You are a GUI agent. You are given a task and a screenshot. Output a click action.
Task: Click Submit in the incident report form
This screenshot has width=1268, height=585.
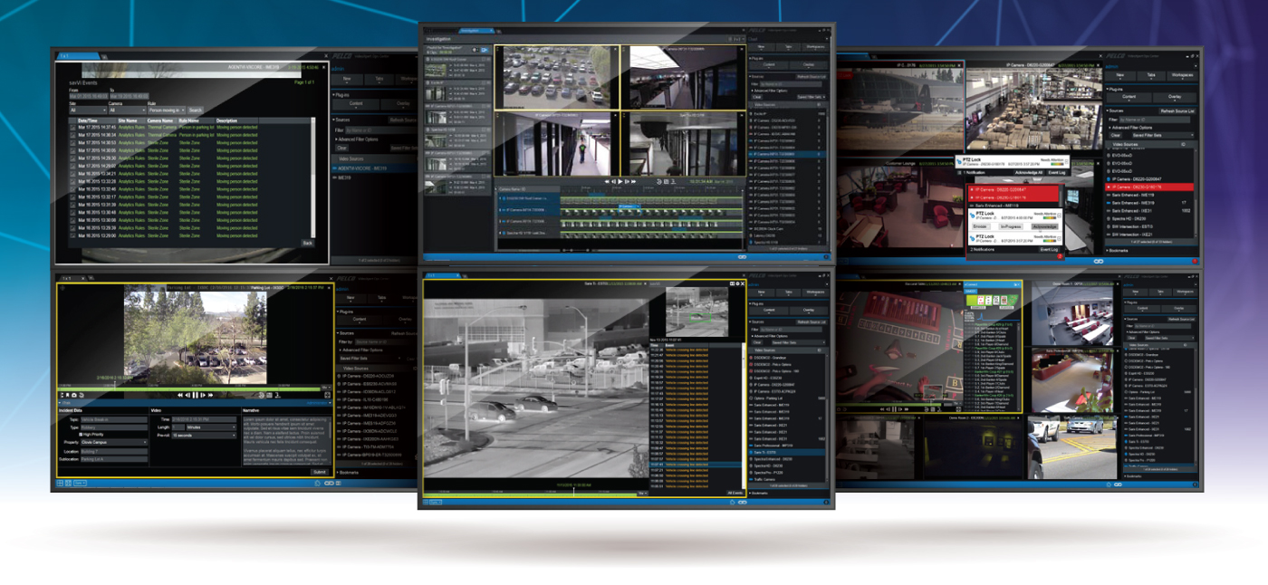pos(320,472)
